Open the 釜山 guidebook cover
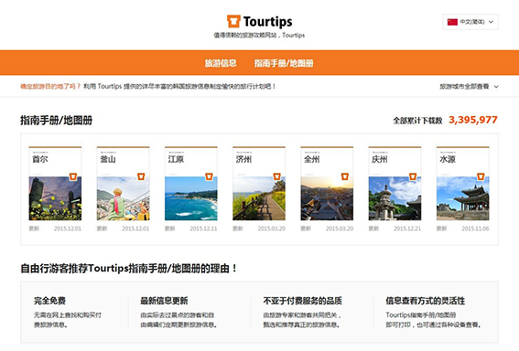This screenshot has height=351, width=519. tap(124, 184)
